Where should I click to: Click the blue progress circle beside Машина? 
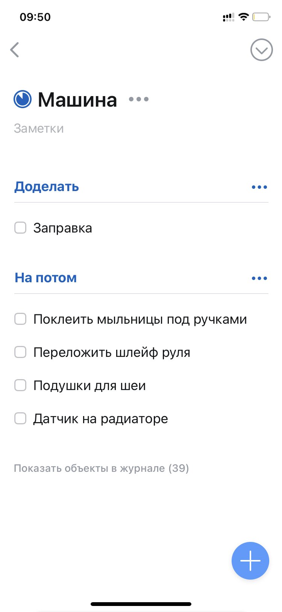coord(23,99)
